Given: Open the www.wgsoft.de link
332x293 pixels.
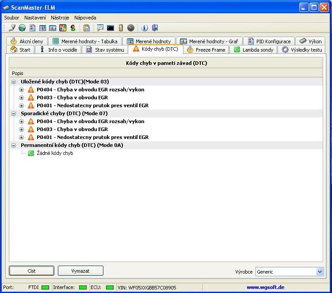Looking at the screenshot, I should [x=265, y=287].
